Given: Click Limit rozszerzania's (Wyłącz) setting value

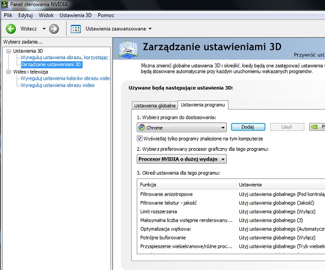Looking at the screenshot, I should tap(277, 211).
